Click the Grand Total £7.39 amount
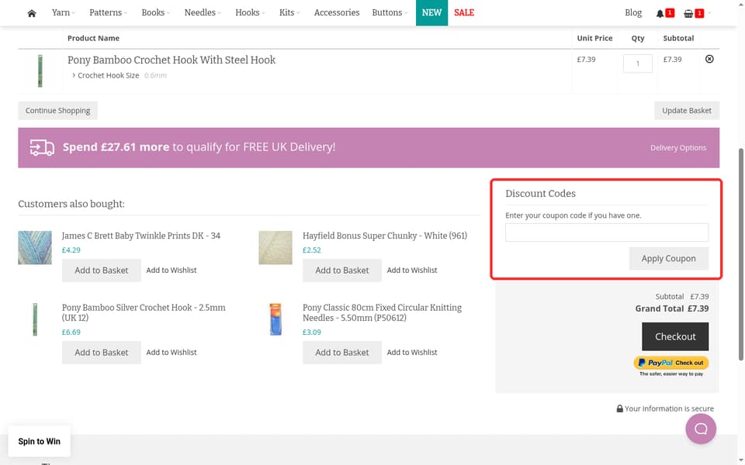 [698, 309]
